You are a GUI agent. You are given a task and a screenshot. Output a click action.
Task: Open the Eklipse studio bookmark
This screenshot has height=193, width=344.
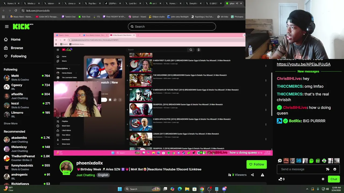point(156,17)
